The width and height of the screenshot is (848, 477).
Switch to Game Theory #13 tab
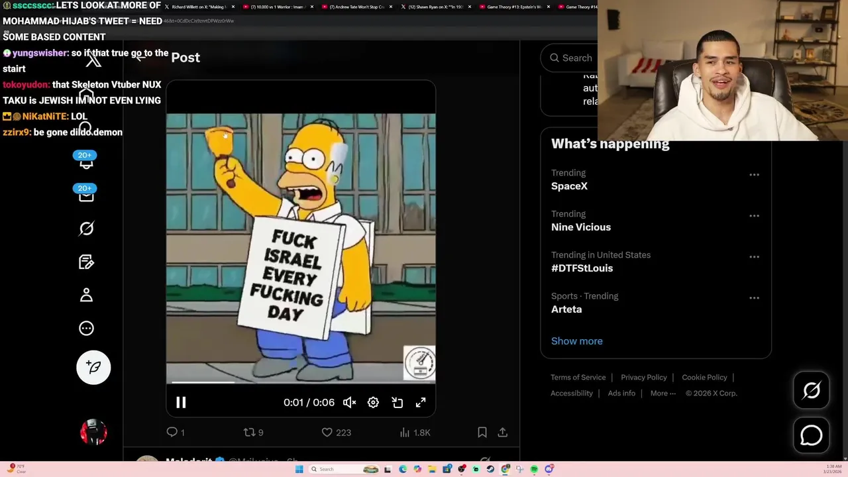click(514, 7)
